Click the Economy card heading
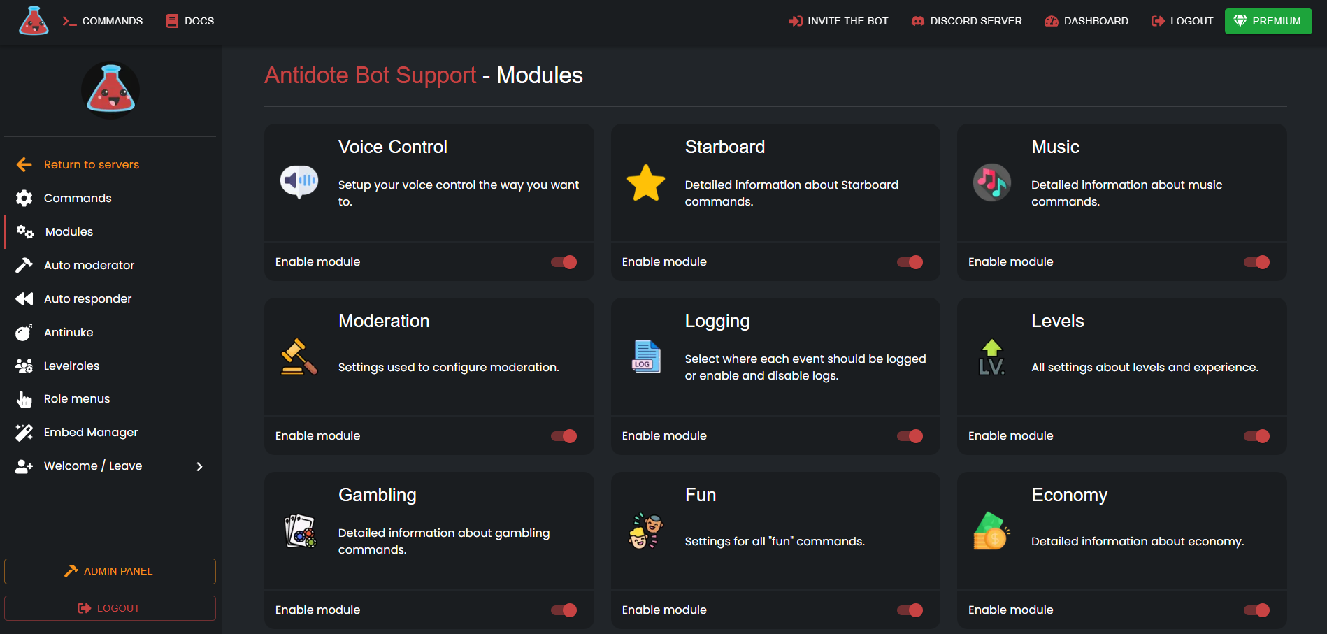 click(x=1069, y=495)
